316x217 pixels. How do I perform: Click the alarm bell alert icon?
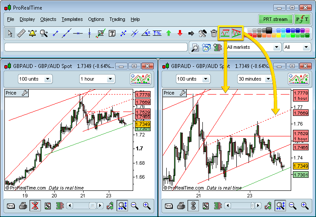pos(32,33)
